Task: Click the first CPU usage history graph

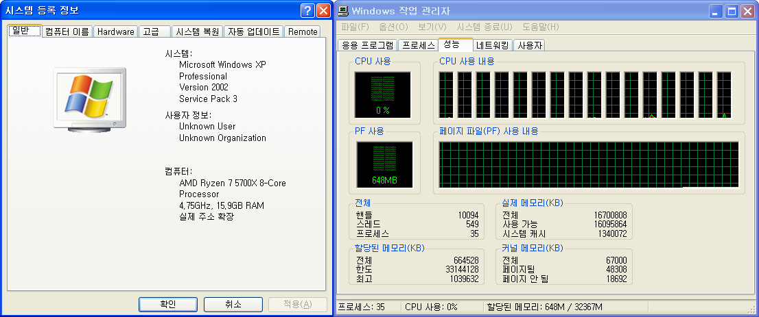Action: 446,94
